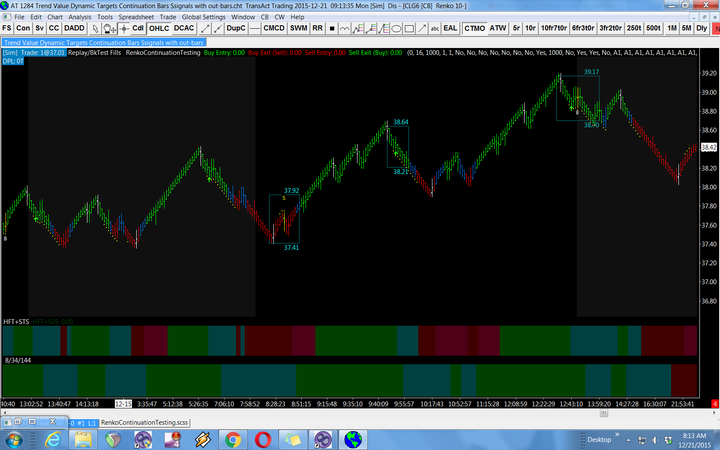This screenshot has height=450, width=720.
Task: Open Internet Explorer from the taskbar
Action: [x=53, y=440]
